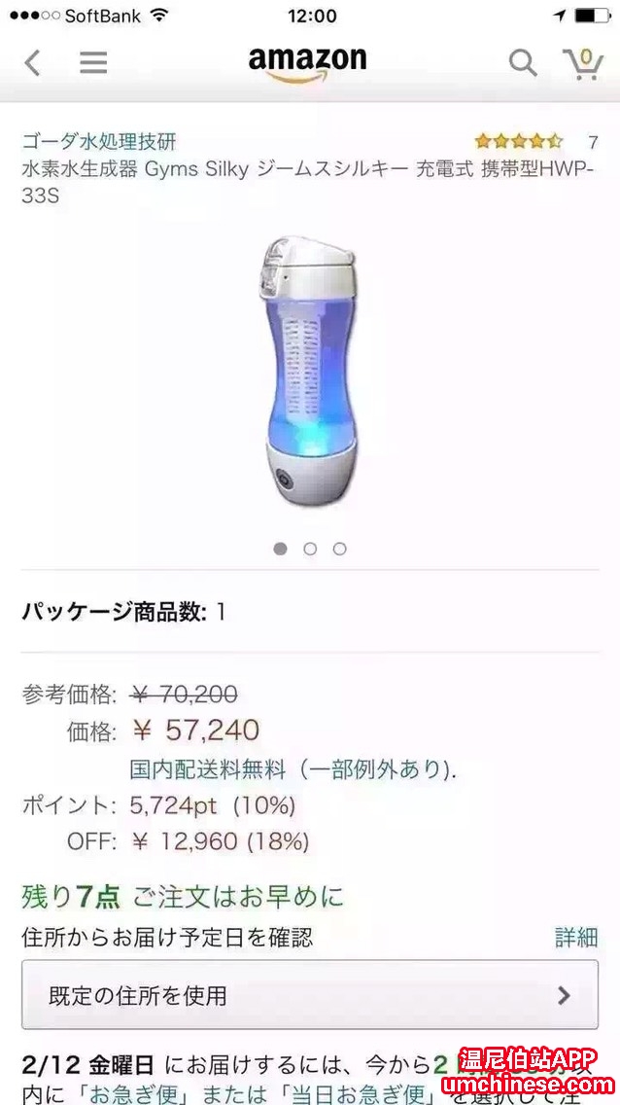Expand the 既定の住所を使用 selector
This screenshot has height=1105, width=620.
coord(310,994)
